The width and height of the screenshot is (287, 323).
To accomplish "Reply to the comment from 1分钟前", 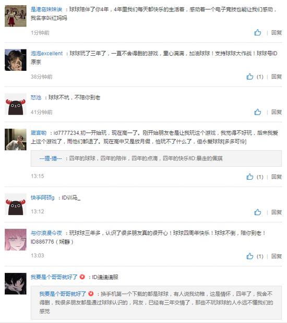I will tap(277, 32).
